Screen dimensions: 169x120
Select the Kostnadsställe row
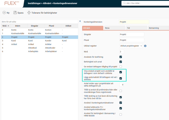click(35, 33)
